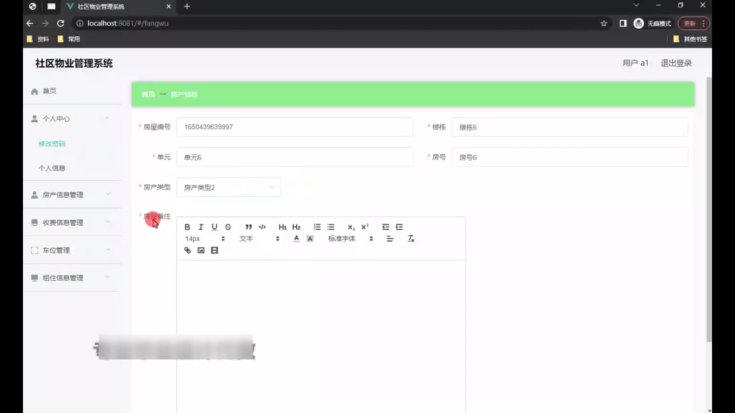Open the 修改密码 menu item
The image size is (735, 413).
(52, 144)
